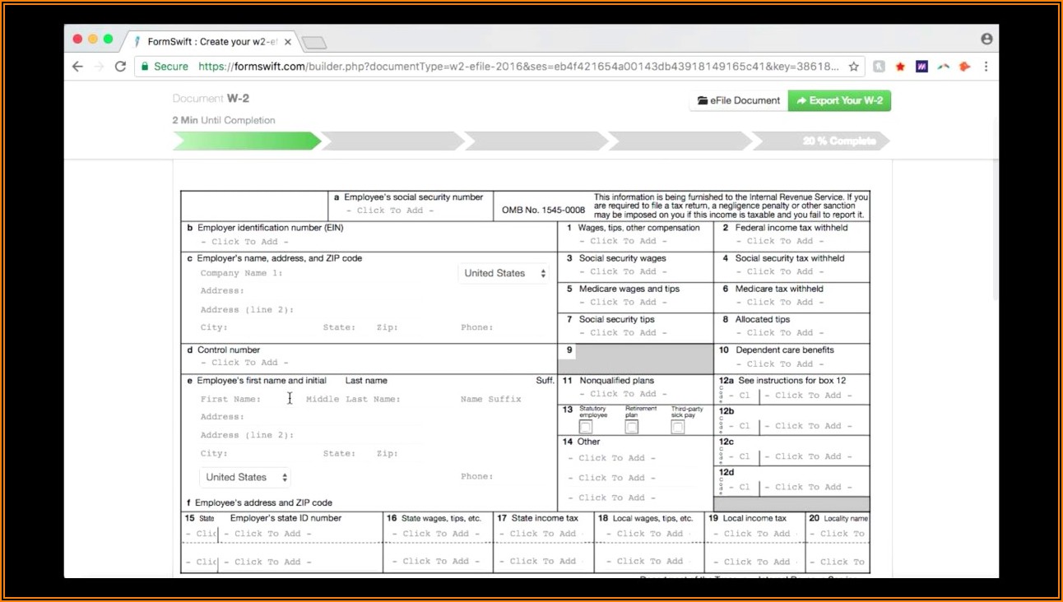1063x602 pixels.
Task: Open a new browser tab
Action: (314, 43)
